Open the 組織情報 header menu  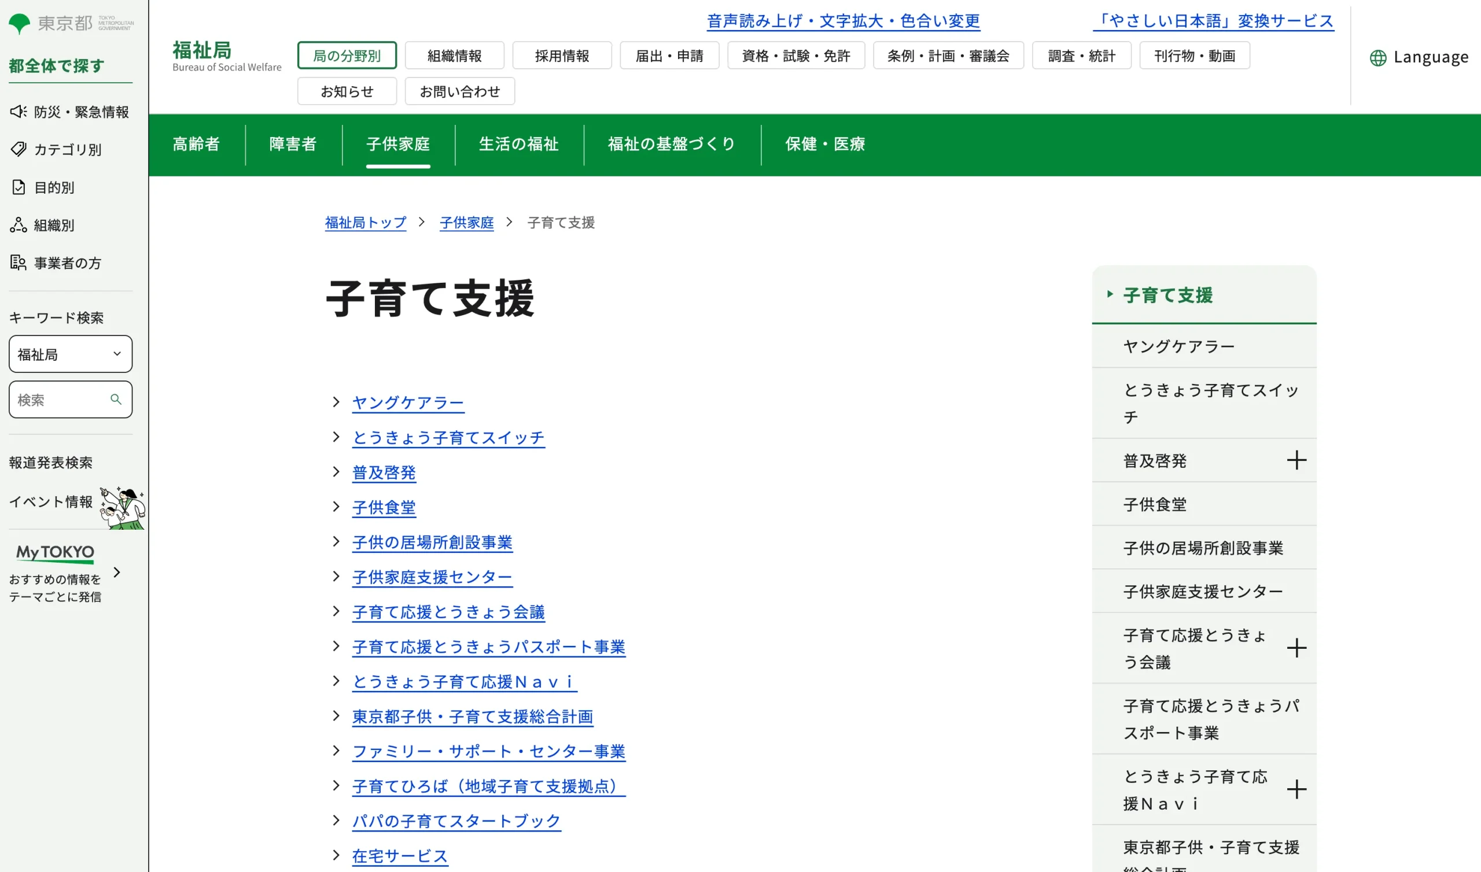point(454,56)
